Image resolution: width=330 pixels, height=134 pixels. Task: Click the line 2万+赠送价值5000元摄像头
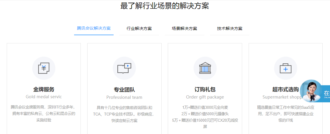pos(205,114)
